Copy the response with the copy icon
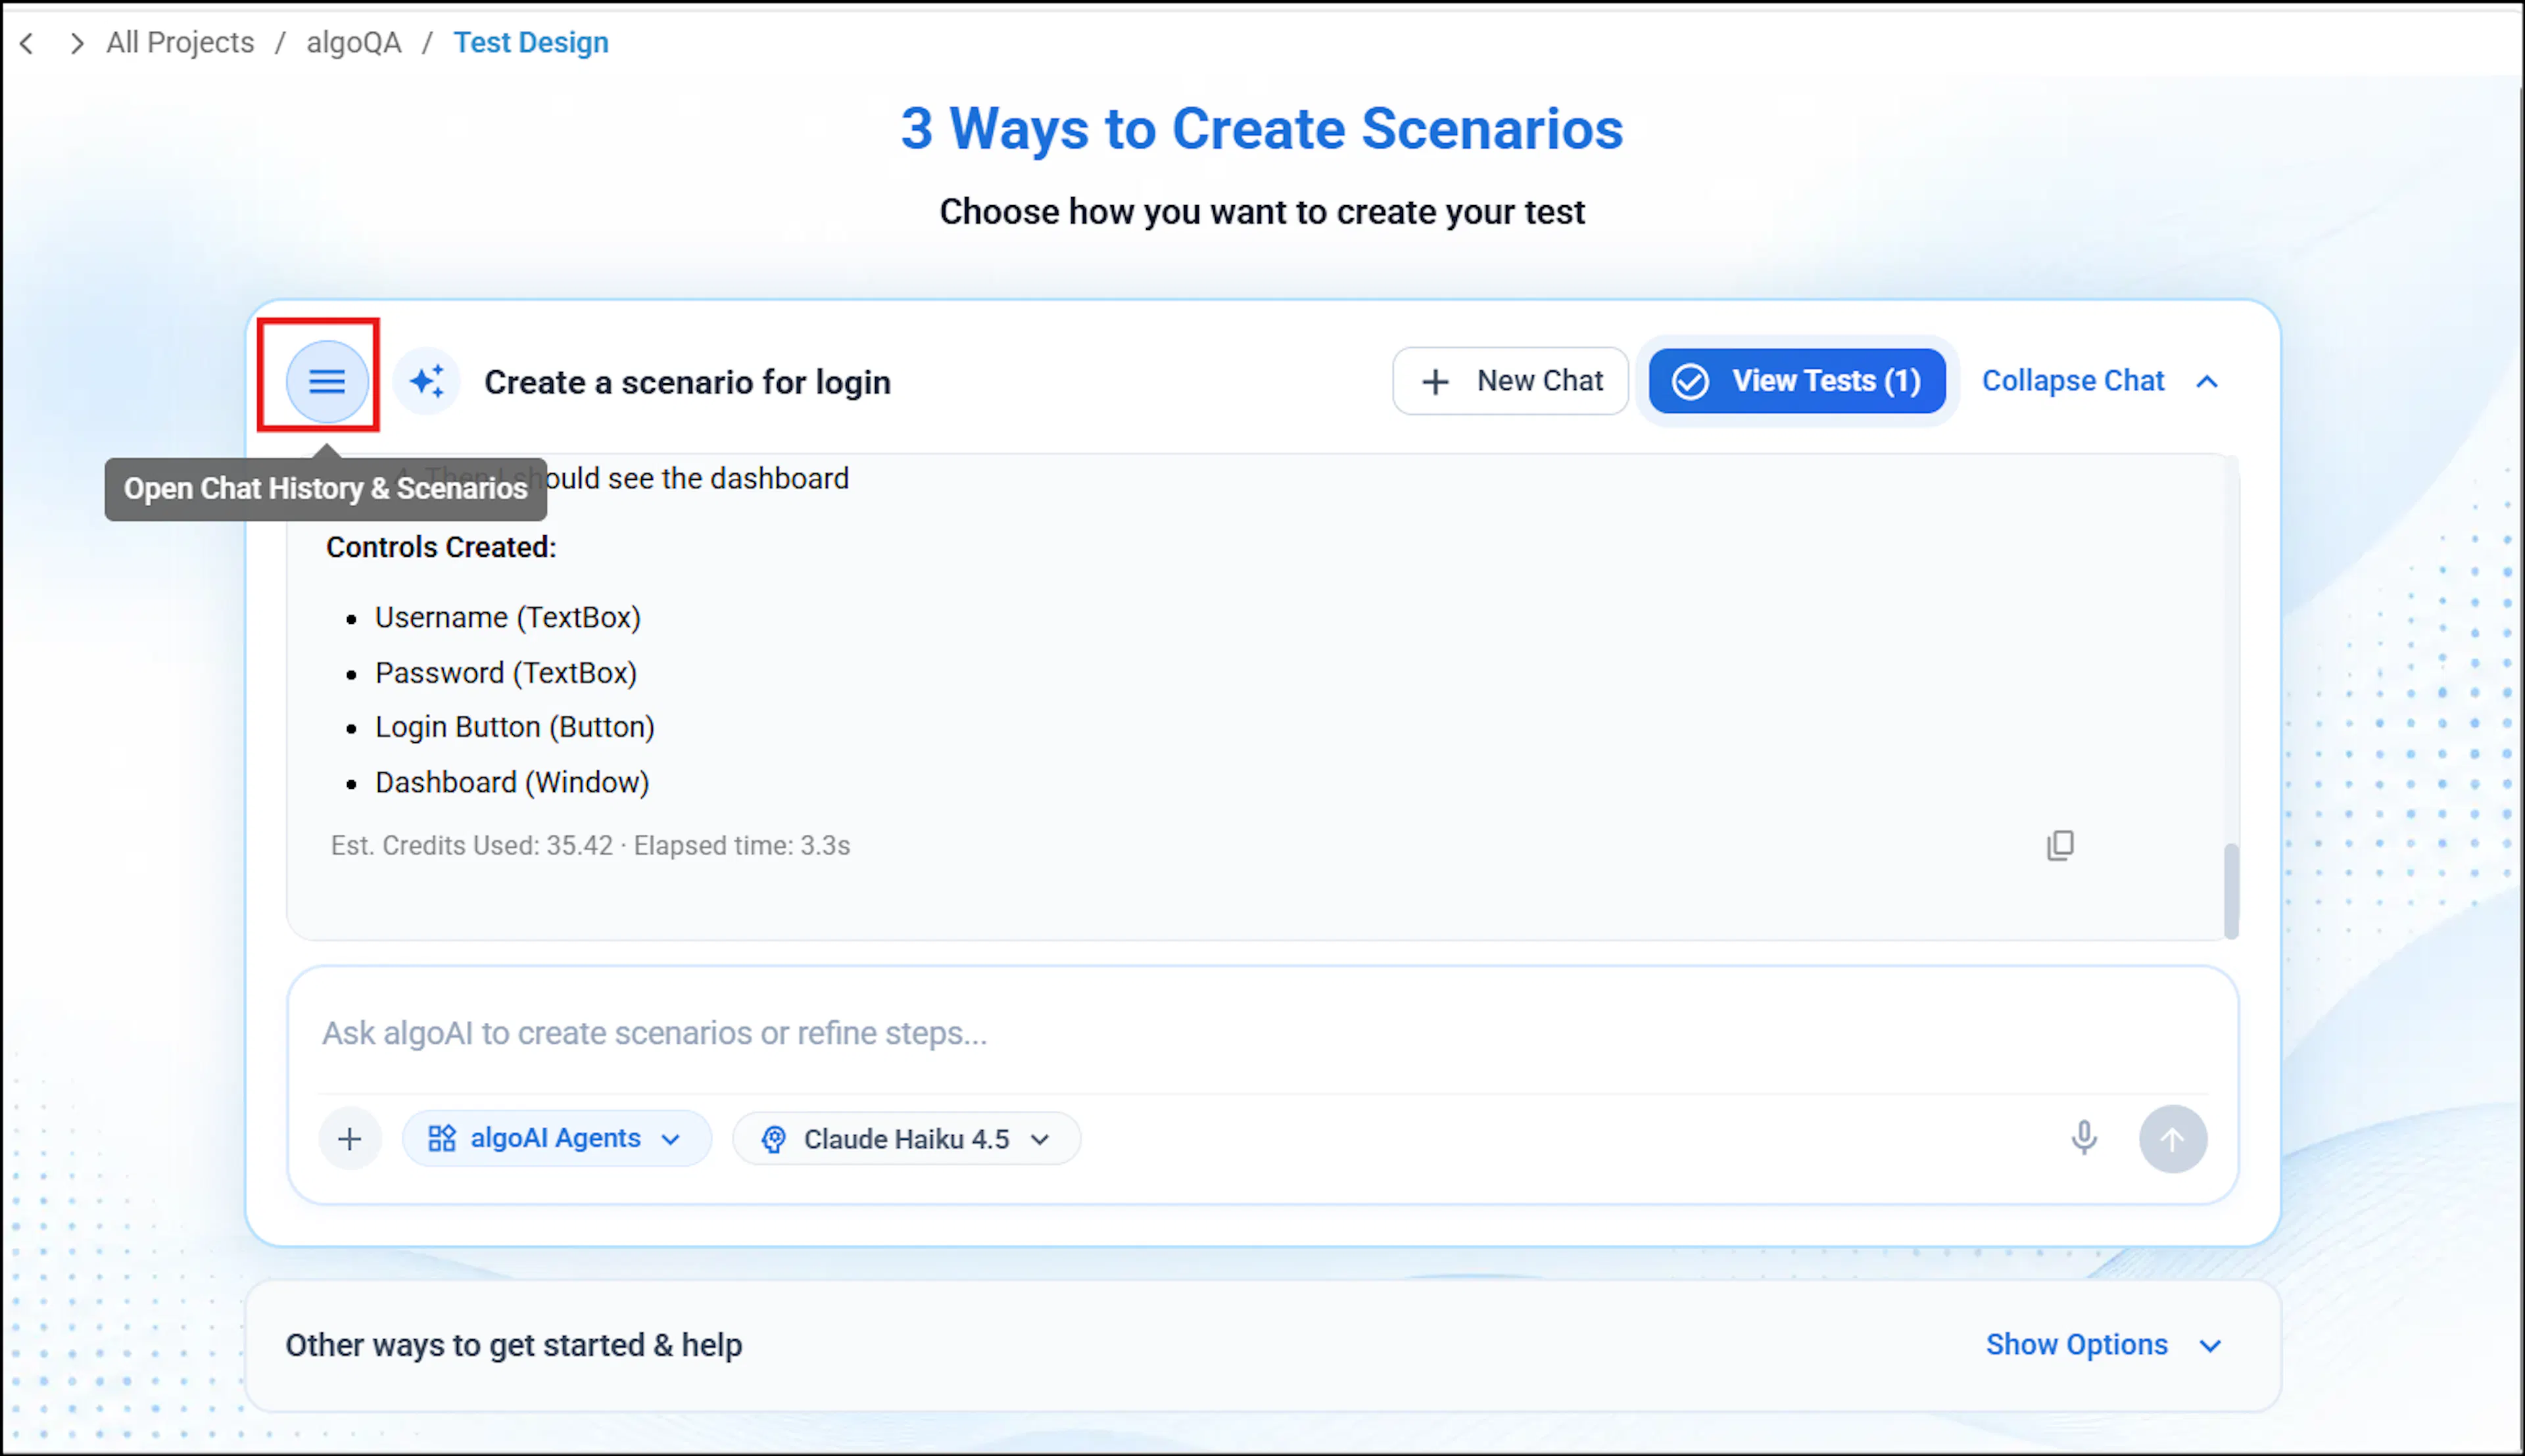Viewport: 2525px width, 1456px height. tap(2060, 845)
